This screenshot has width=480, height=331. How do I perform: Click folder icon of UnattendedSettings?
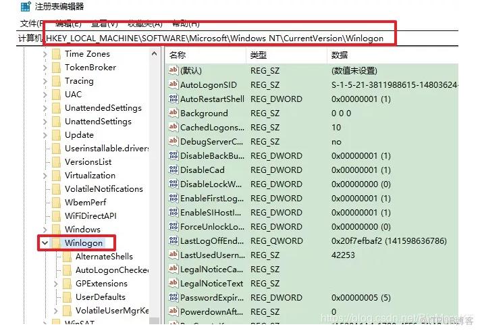pyautogui.click(x=56, y=108)
